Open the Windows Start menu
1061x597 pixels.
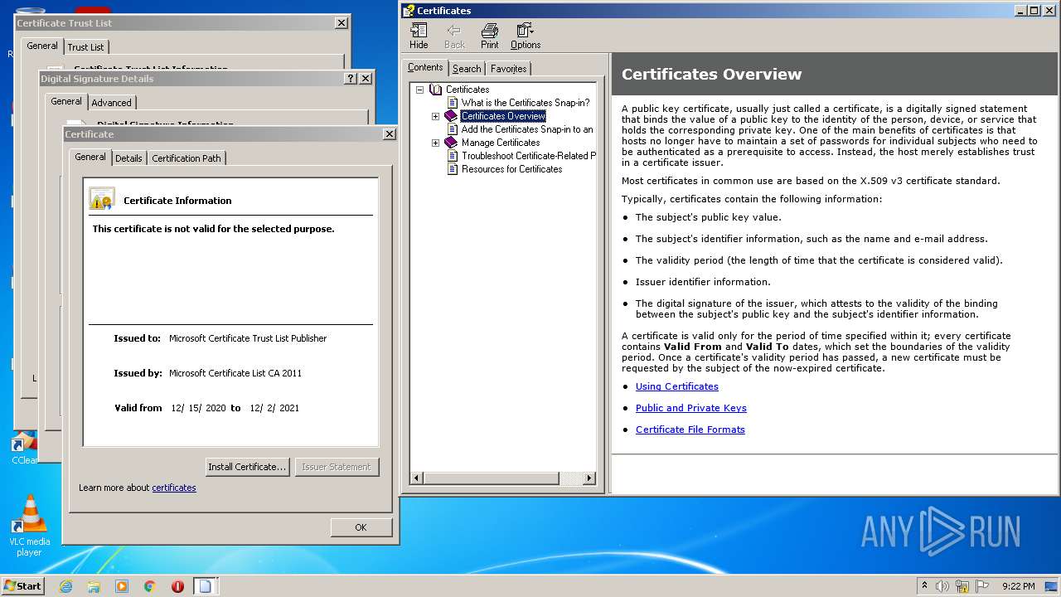tap(22, 586)
